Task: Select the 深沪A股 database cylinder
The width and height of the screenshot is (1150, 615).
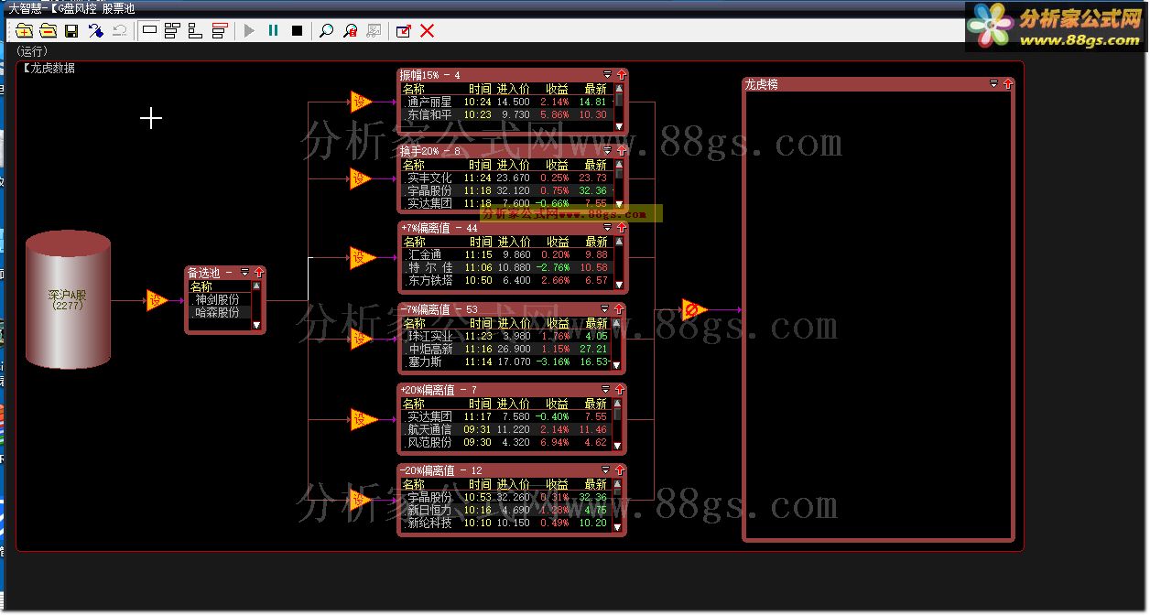Action: click(69, 300)
